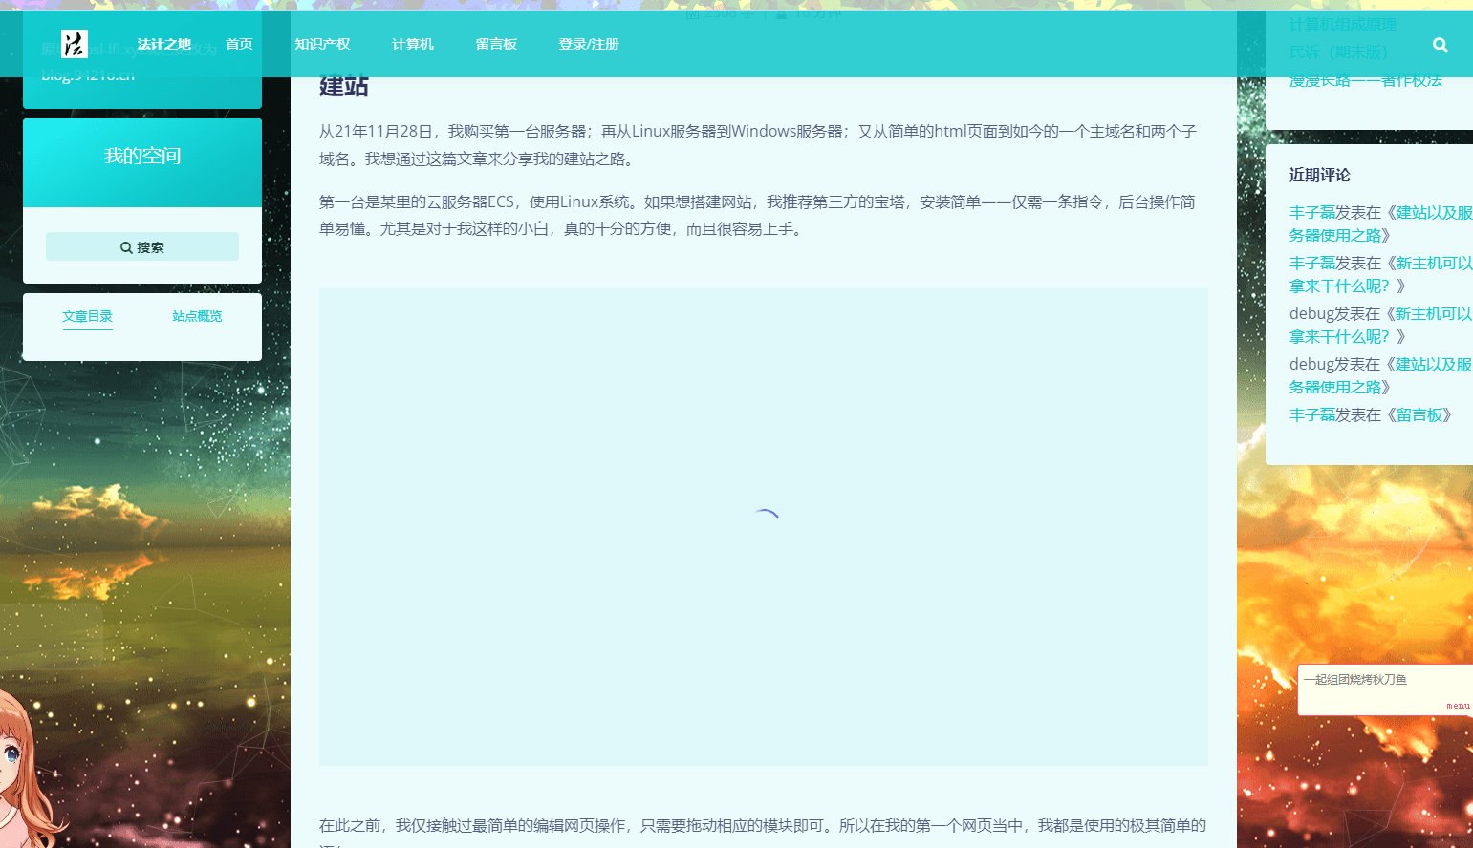The height and width of the screenshot is (848, 1473).
Task: Open the music player menu
Action: pyautogui.click(x=1458, y=706)
